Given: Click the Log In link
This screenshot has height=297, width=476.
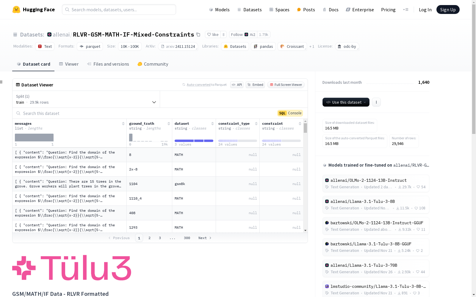Looking at the screenshot, I should pos(425,10).
